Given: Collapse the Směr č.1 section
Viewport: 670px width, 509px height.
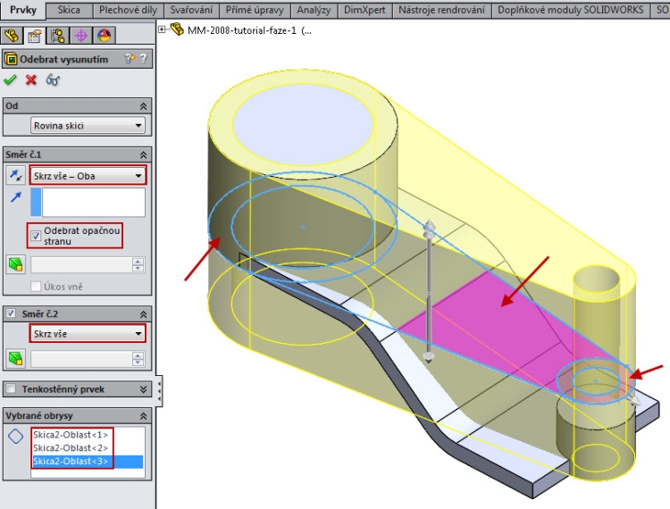Looking at the screenshot, I should pyautogui.click(x=143, y=154).
